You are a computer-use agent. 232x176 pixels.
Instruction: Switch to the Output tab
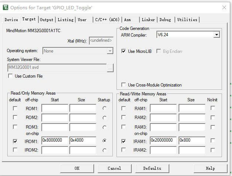[46, 20]
